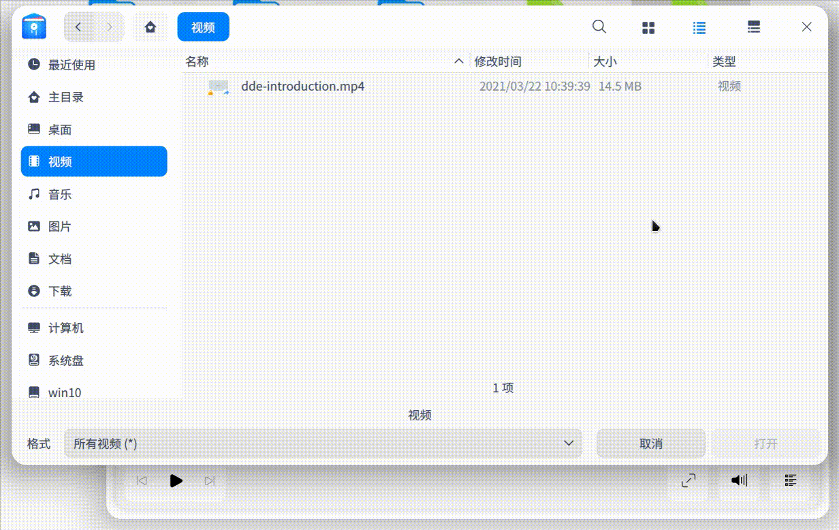Open 计算机 in the sidebar
This screenshot has height=530, width=839.
94,328
